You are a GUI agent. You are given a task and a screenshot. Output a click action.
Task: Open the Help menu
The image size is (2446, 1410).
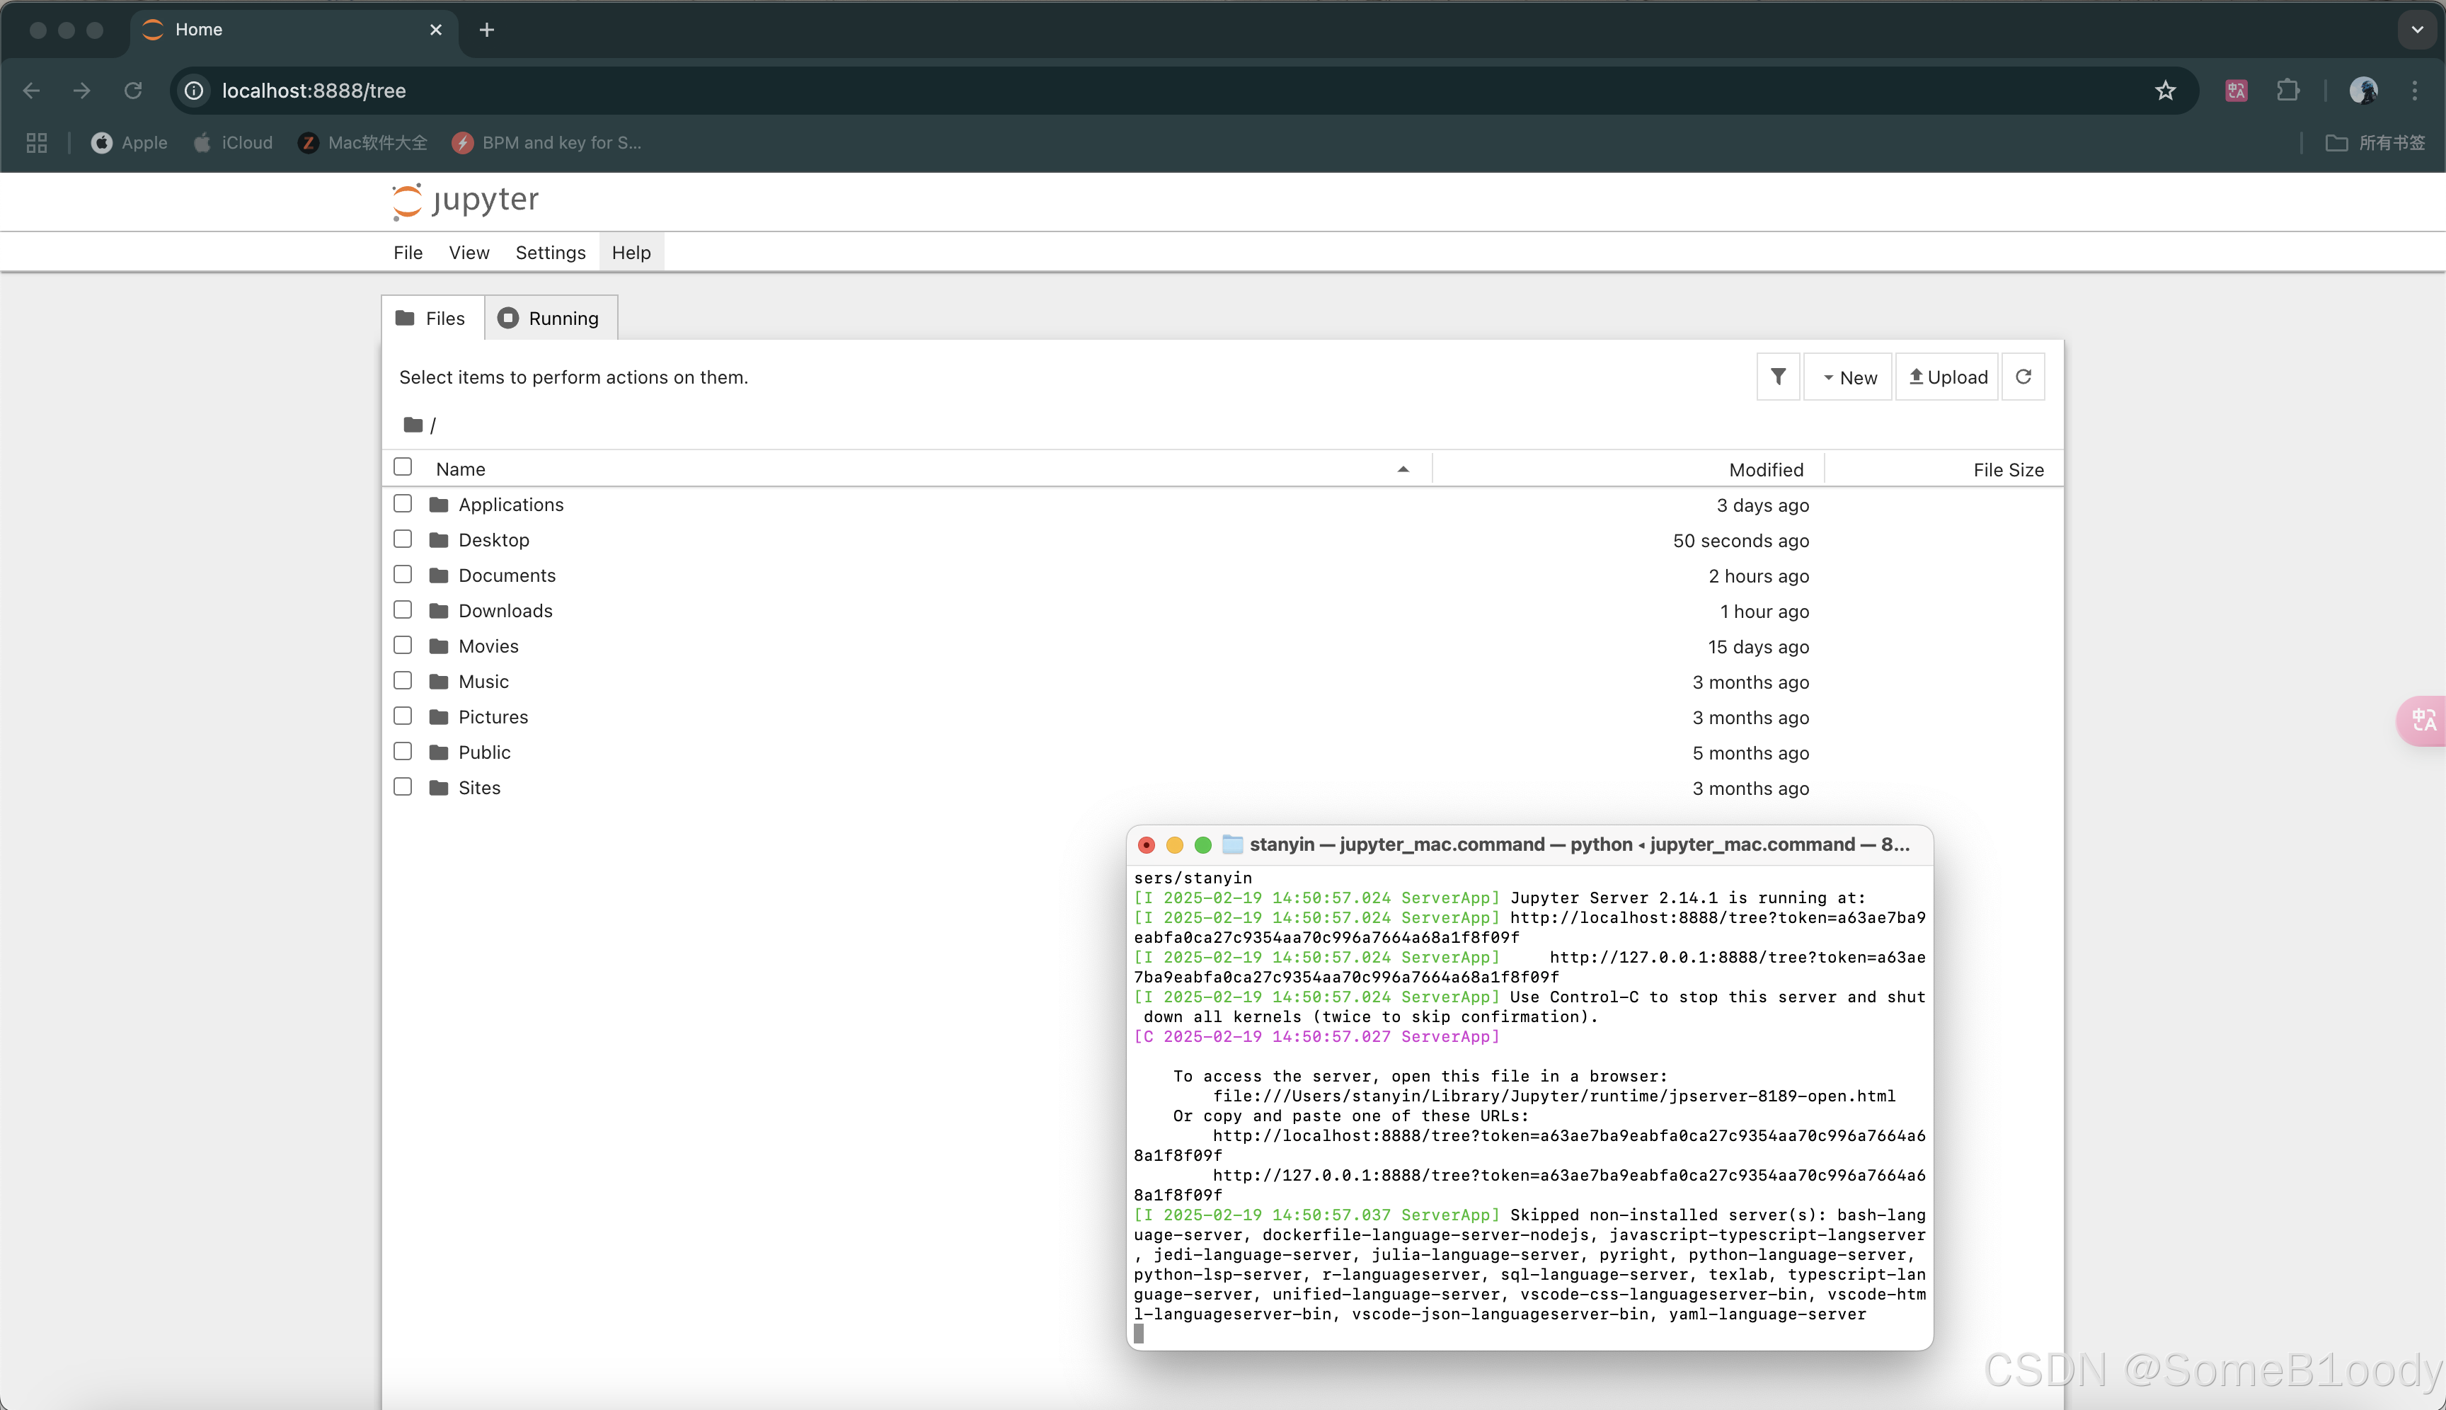631,253
